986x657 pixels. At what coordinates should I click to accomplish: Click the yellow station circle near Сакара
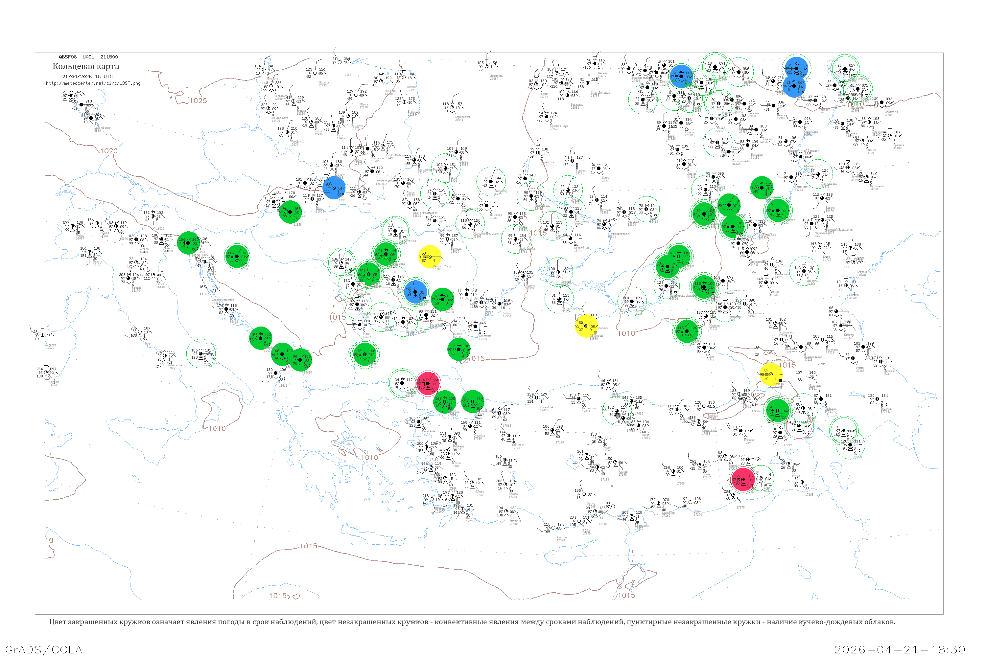[770, 374]
